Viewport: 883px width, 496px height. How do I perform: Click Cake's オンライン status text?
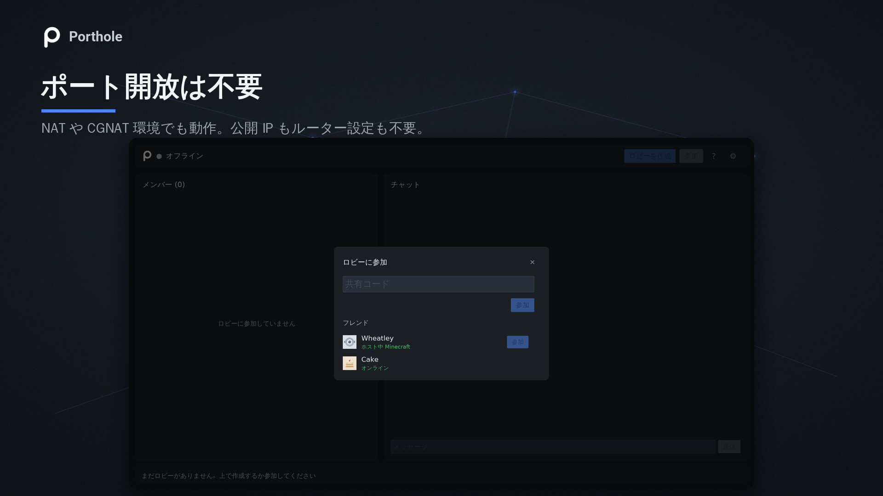(375, 368)
